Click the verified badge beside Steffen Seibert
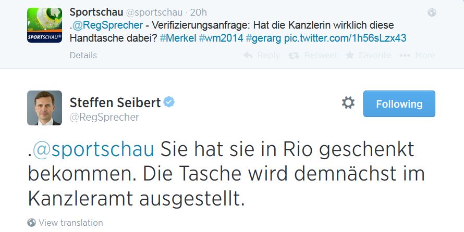This screenshot has height=232, width=464. (x=169, y=102)
